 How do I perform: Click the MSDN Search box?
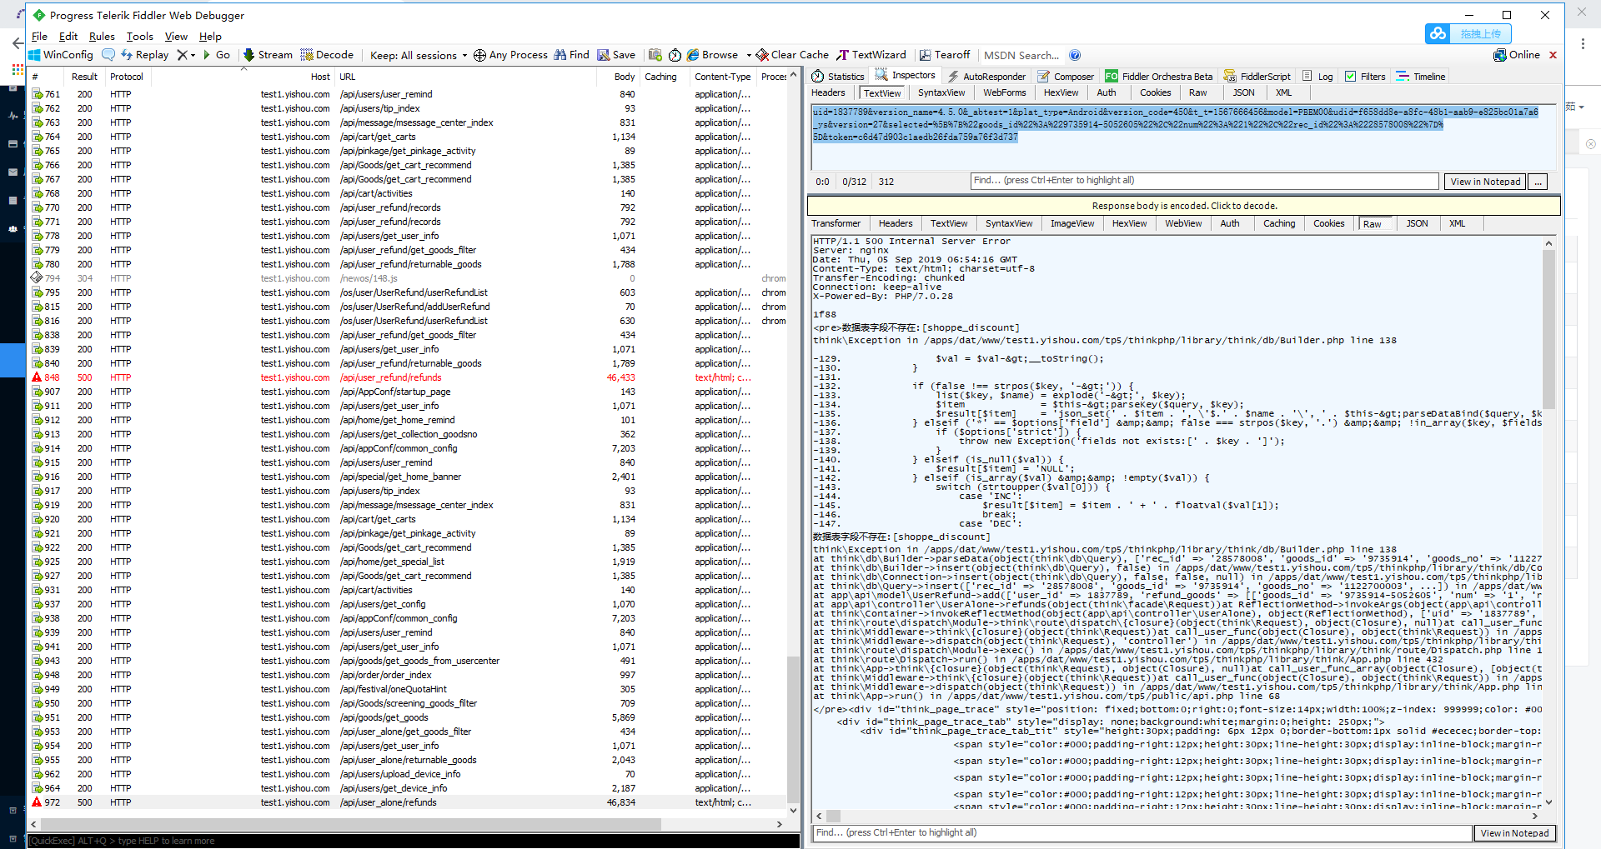click(1021, 55)
